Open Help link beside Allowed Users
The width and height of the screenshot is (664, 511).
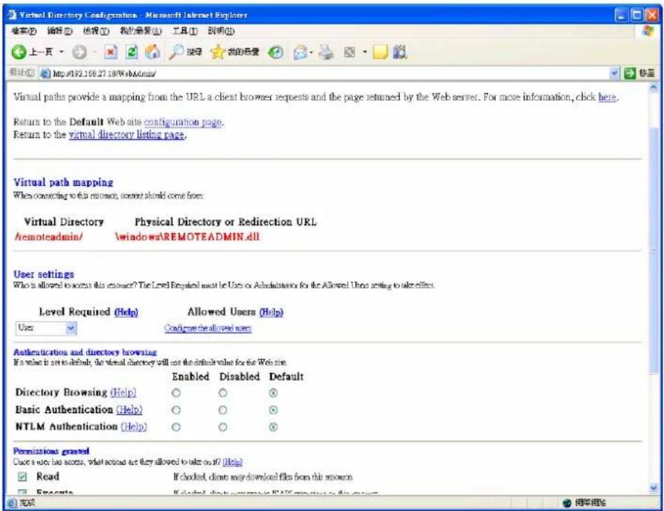coord(271,312)
